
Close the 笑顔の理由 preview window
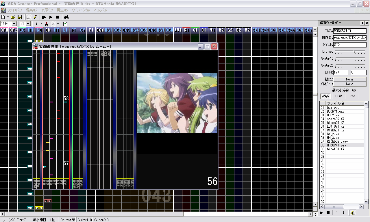[214, 46]
